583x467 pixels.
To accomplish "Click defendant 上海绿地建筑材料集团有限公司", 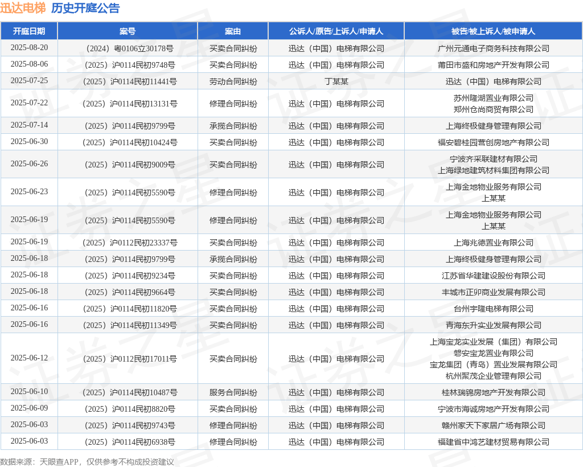I will pyautogui.click(x=494, y=170).
